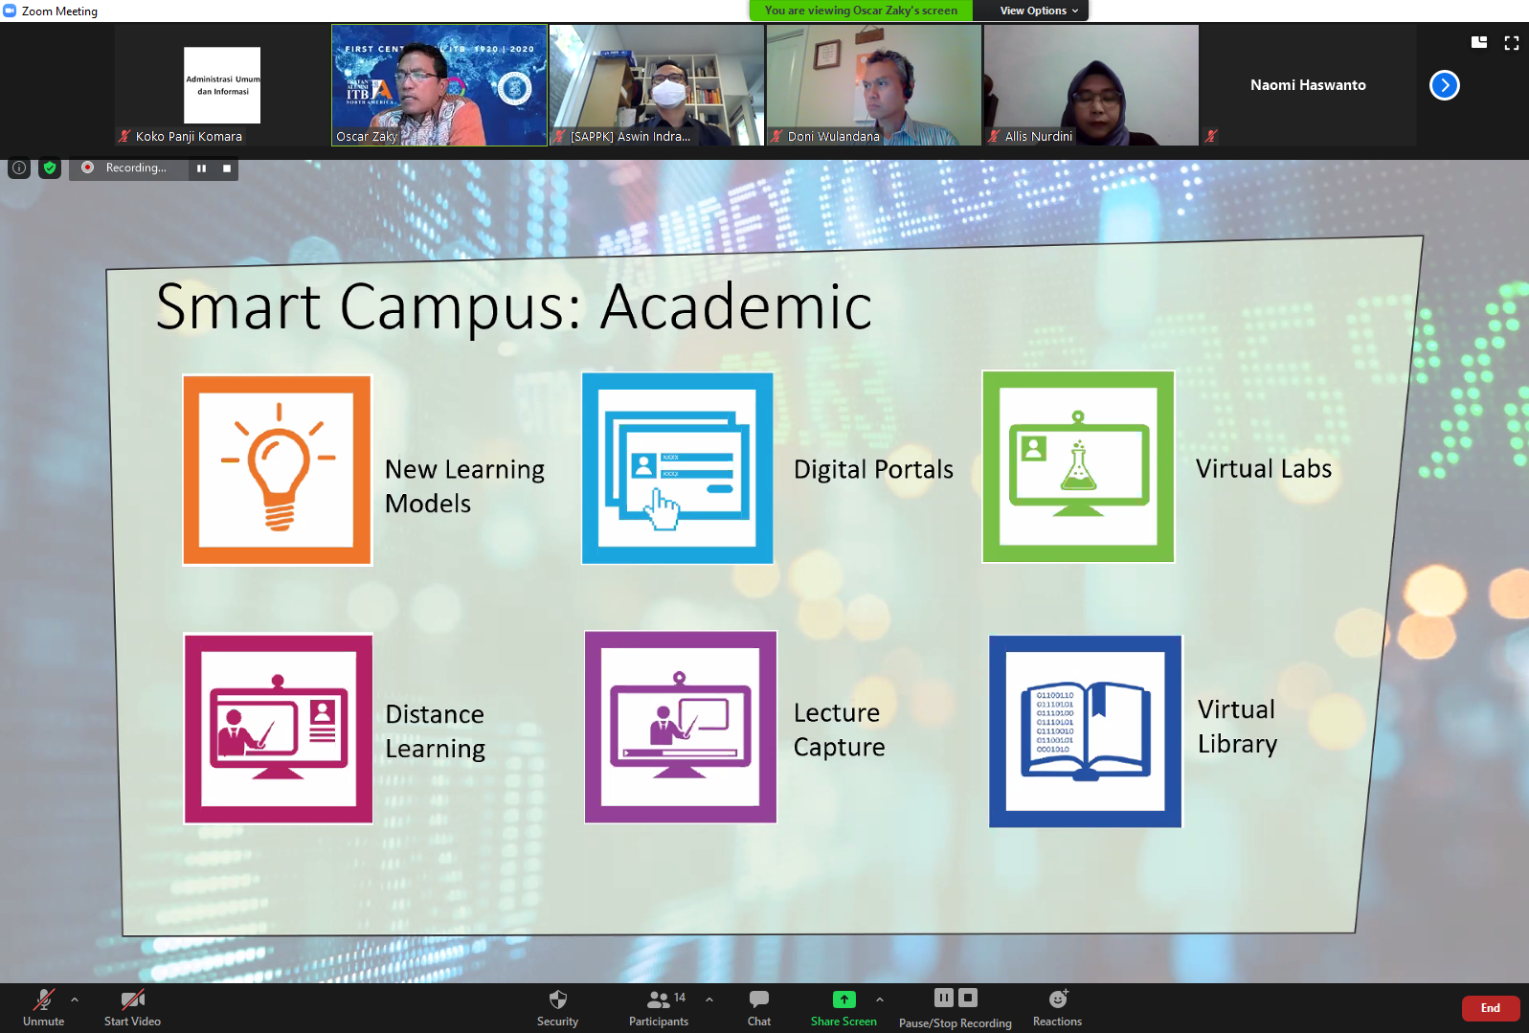
Task: Open the Reactions emoji menu
Action: tap(1057, 1007)
